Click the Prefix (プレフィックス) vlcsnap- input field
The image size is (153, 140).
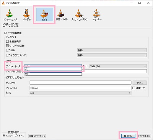point(80,88)
